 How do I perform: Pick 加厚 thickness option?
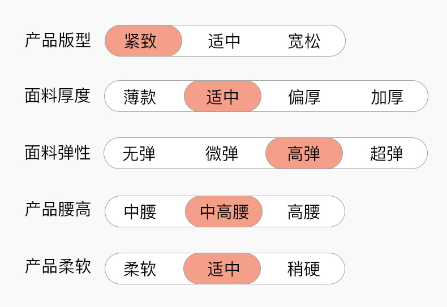click(x=387, y=97)
